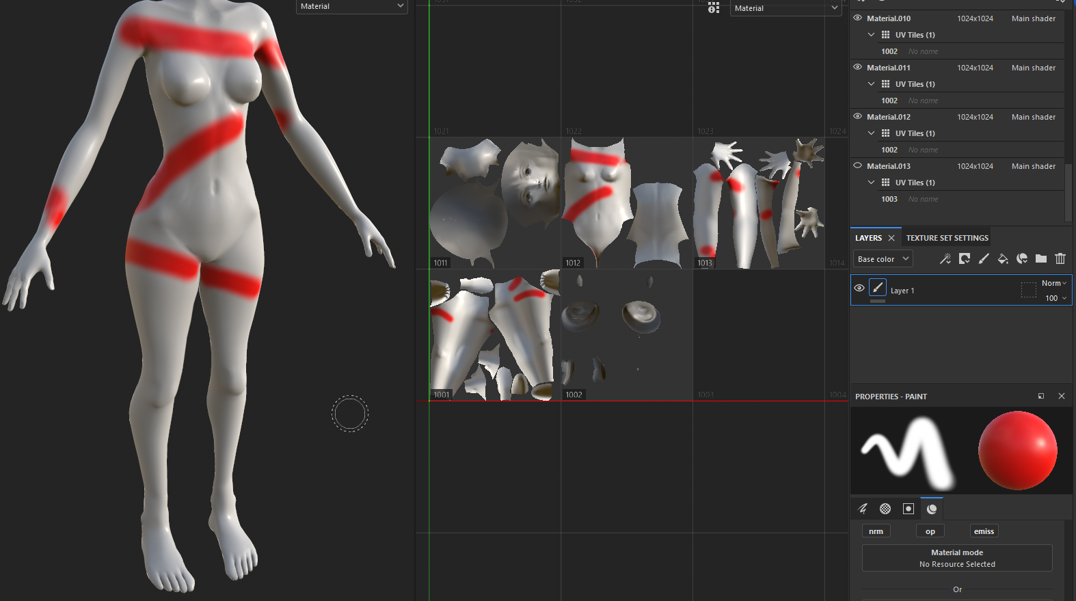Collapse UV Tiles under Material.010

[x=871, y=35]
